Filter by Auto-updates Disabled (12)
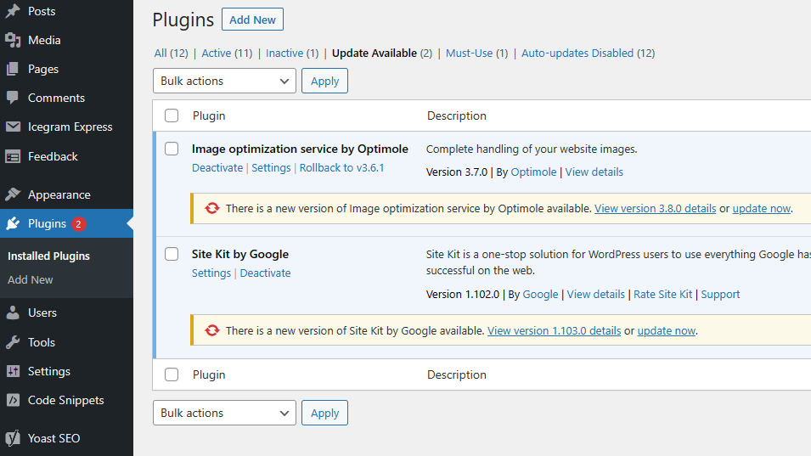The width and height of the screenshot is (811, 456). (588, 53)
